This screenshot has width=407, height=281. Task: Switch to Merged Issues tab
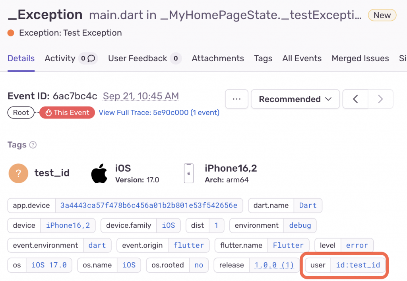pyautogui.click(x=360, y=58)
